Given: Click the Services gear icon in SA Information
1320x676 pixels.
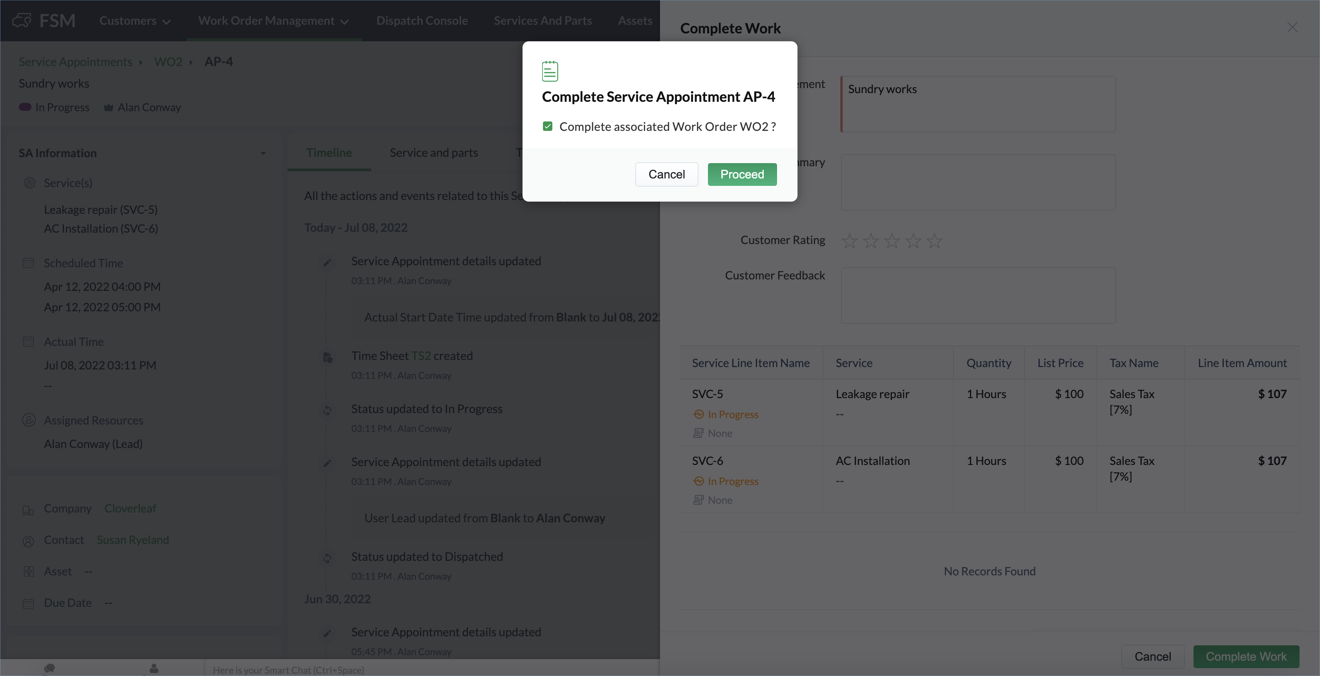Looking at the screenshot, I should tap(29, 183).
